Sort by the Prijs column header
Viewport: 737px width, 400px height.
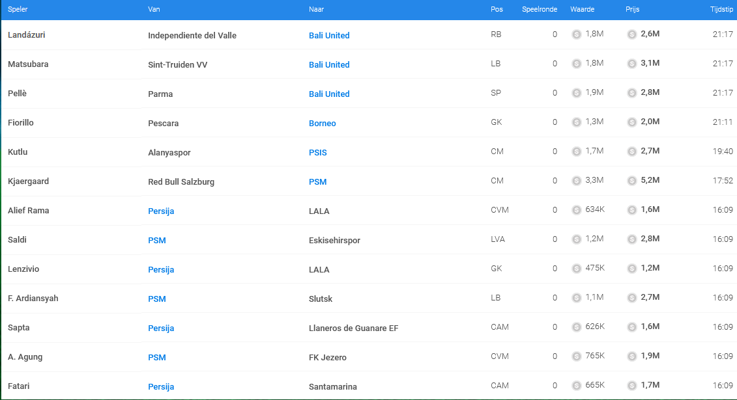click(632, 9)
